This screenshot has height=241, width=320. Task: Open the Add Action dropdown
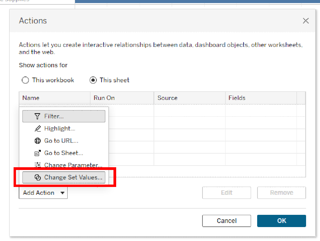pos(43,193)
